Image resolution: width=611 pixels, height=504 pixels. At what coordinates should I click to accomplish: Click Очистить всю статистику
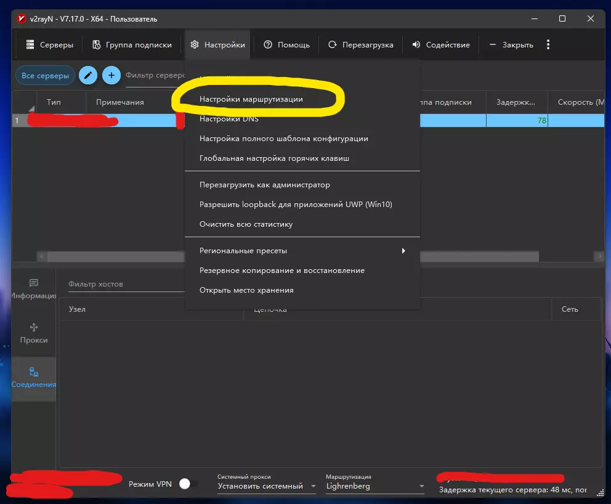tap(246, 224)
